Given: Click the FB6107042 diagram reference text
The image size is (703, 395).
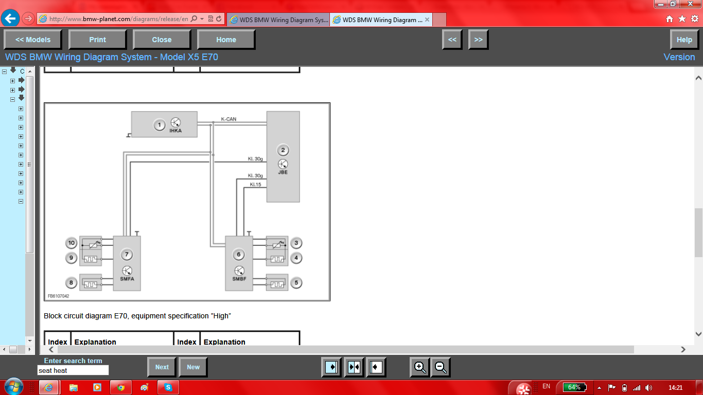Looking at the screenshot, I should [58, 296].
